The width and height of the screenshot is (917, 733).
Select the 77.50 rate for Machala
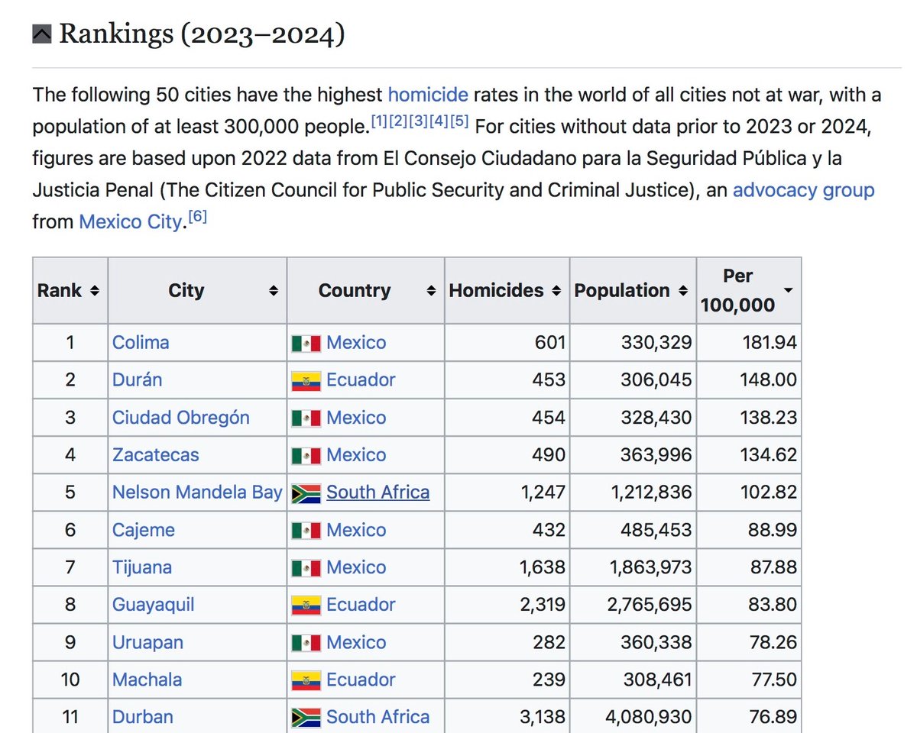point(773,680)
